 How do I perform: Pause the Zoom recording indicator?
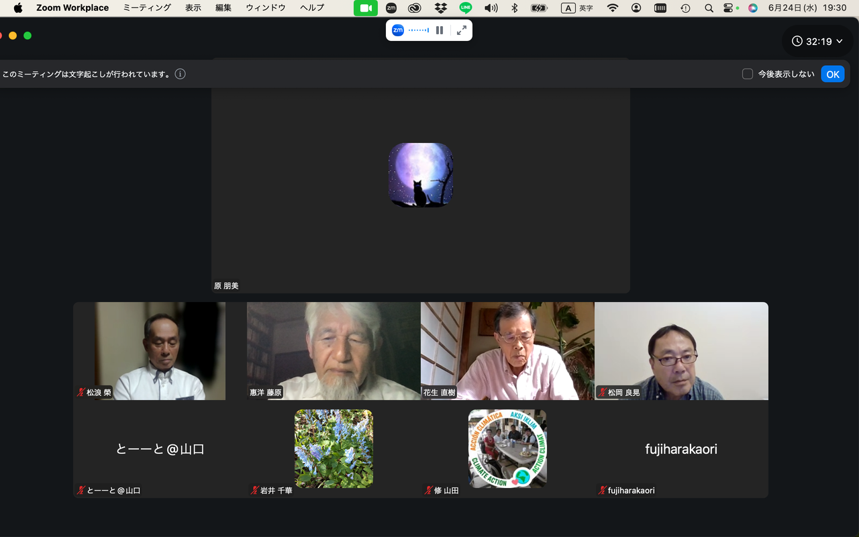440,30
